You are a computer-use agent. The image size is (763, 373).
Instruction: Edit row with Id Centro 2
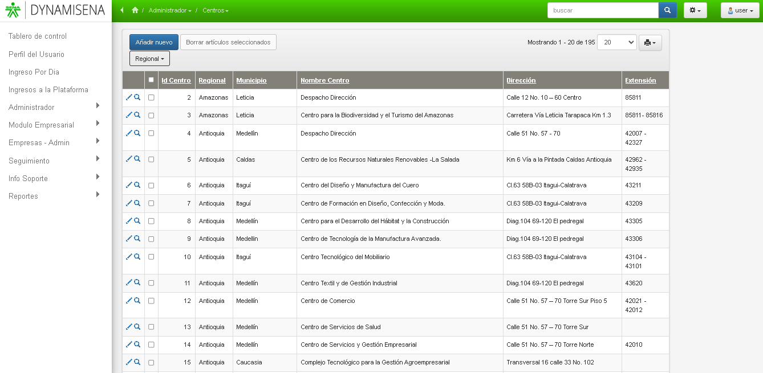point(129,97)
